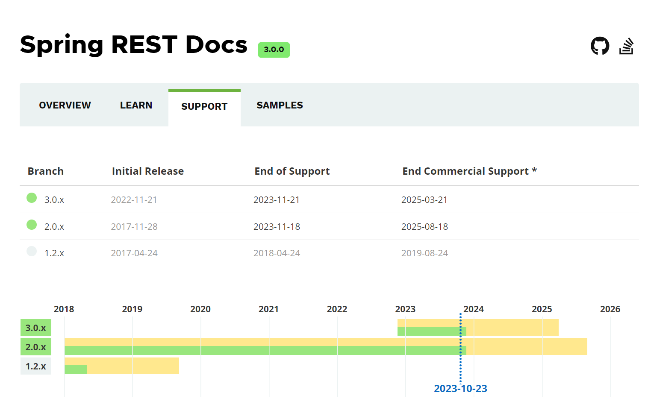Viewport: 648px width, 416px height.
Task: Click the 2025 year label on timeline
Action: tap(542, 309)
